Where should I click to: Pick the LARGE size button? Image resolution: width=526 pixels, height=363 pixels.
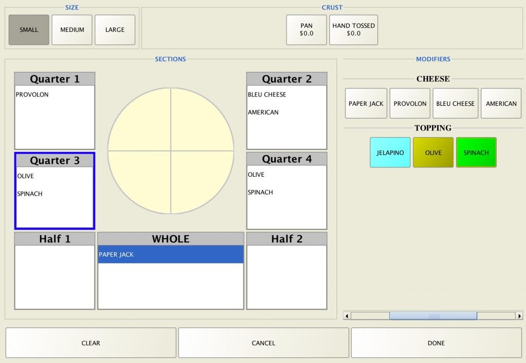point(115,30)
